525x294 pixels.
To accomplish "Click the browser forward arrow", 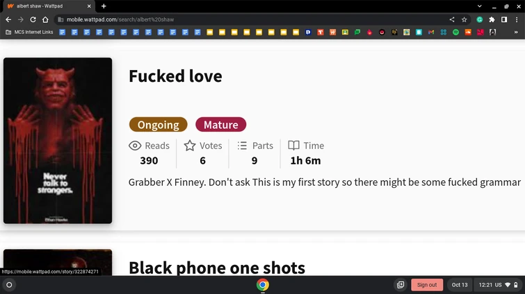I will [21, 19].
